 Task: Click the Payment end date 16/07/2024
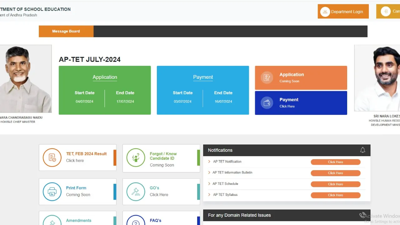coord(223,102)
